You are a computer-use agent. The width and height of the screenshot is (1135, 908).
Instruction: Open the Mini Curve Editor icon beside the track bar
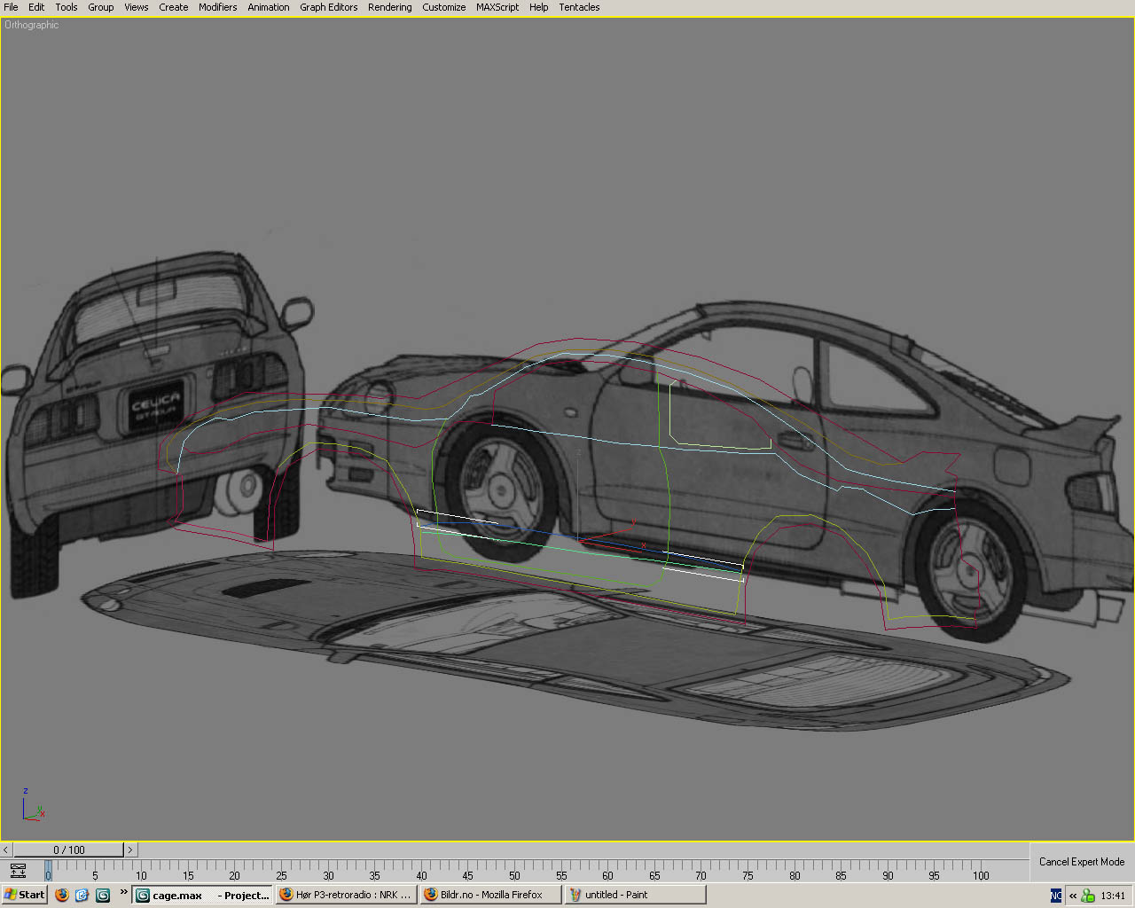18,871
